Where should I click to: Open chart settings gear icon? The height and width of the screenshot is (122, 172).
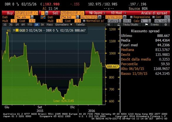tap(166, 25)
